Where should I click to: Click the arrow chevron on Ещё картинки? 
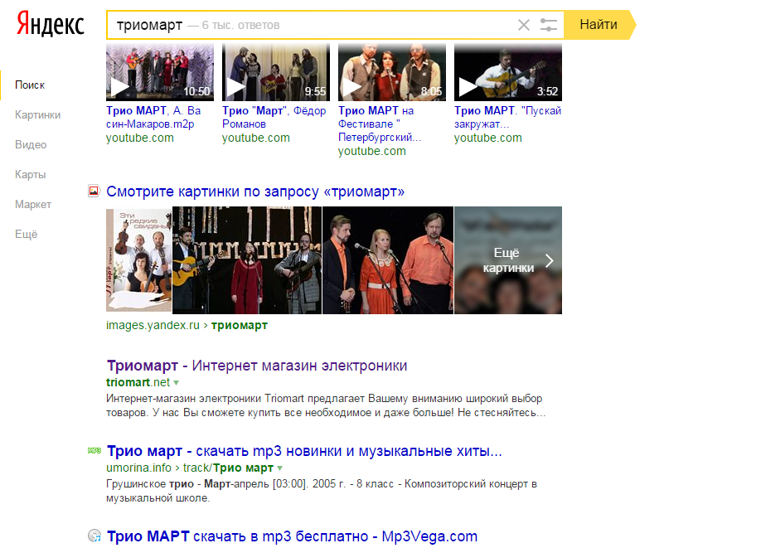tap(550, 260)
